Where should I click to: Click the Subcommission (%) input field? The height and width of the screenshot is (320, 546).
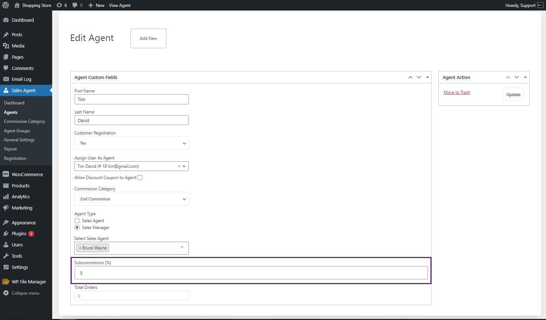(x=251, y=273)
